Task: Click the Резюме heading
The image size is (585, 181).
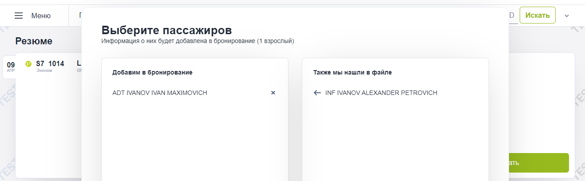Action: click(x=34, y=41)
